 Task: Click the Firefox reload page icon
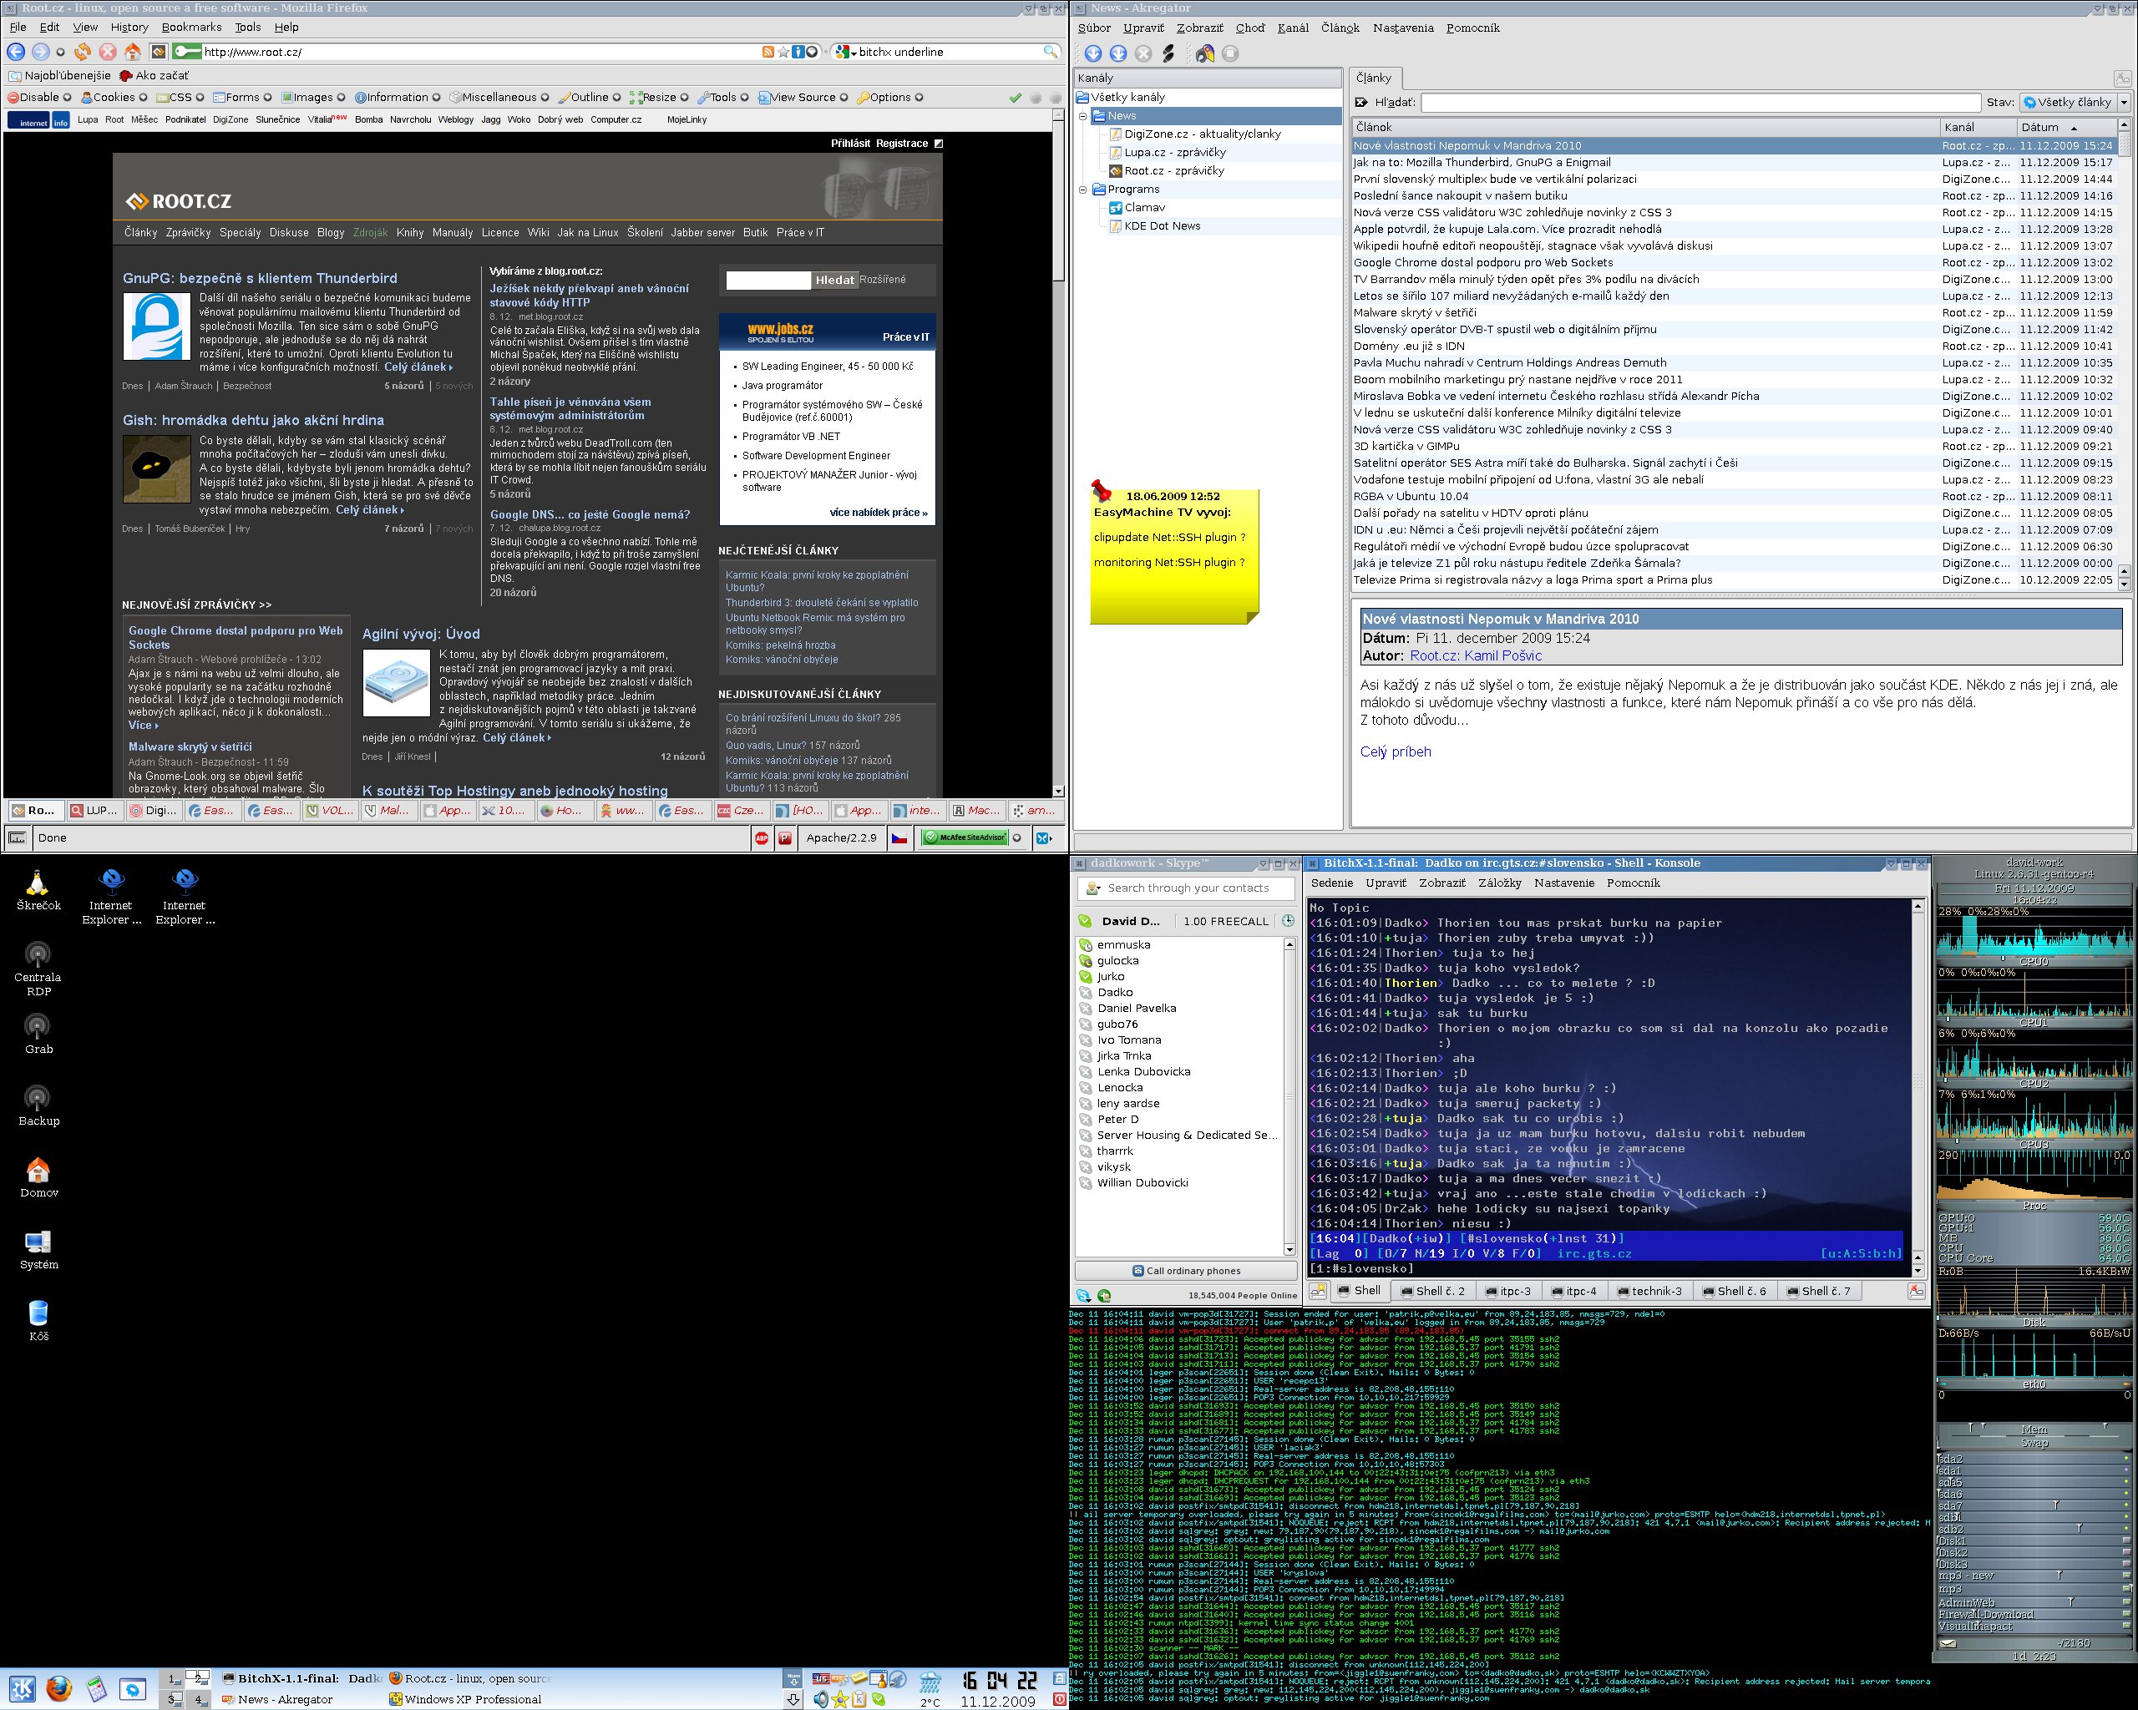(84, 52)
